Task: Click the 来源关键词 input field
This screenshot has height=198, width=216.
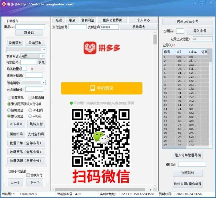Action: pos(34,75)
